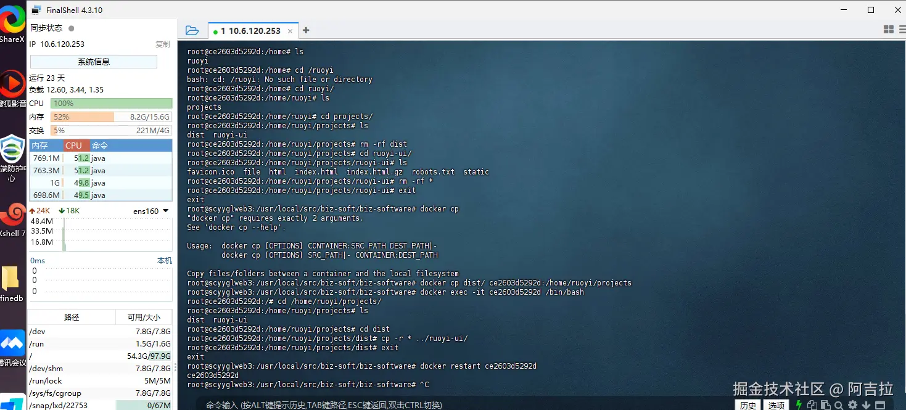Click the CPU 100% usage bar
This screenshot has width=906, height=410.
(x=111, y=104)
